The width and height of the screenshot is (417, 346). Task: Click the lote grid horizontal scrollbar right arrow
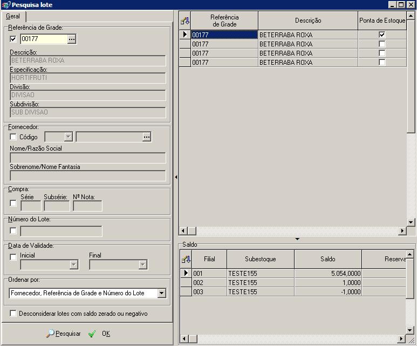click(x=402, y=230)
